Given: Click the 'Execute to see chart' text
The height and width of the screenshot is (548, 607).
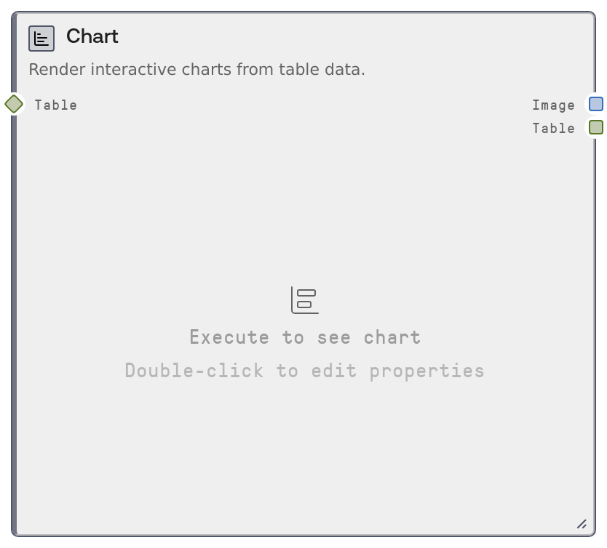Looking at the screenshot, I should [x=305, y=337].
